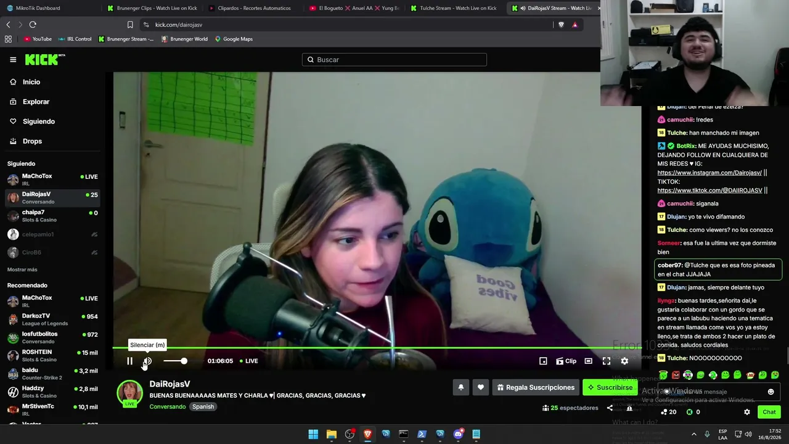The image size is (789, 444).
Task: Open the TikTok link in chat
Action: 709,191
